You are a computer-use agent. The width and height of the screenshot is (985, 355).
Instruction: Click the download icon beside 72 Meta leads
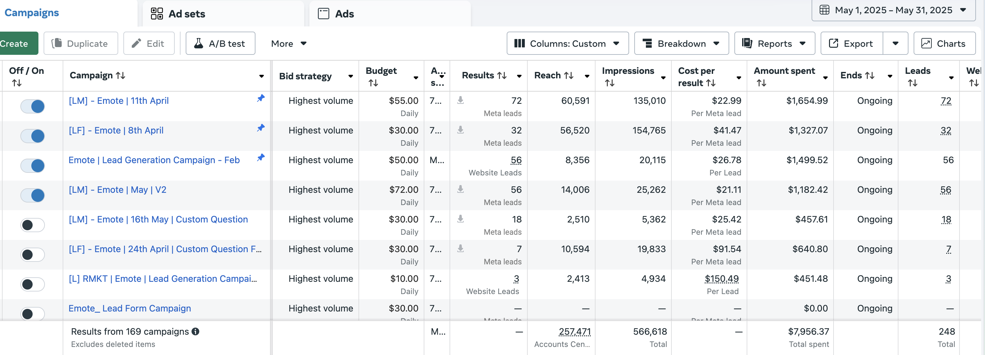pos(461,100)
